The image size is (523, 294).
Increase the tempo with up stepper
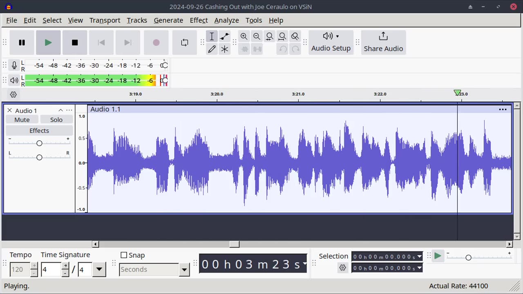34,266
